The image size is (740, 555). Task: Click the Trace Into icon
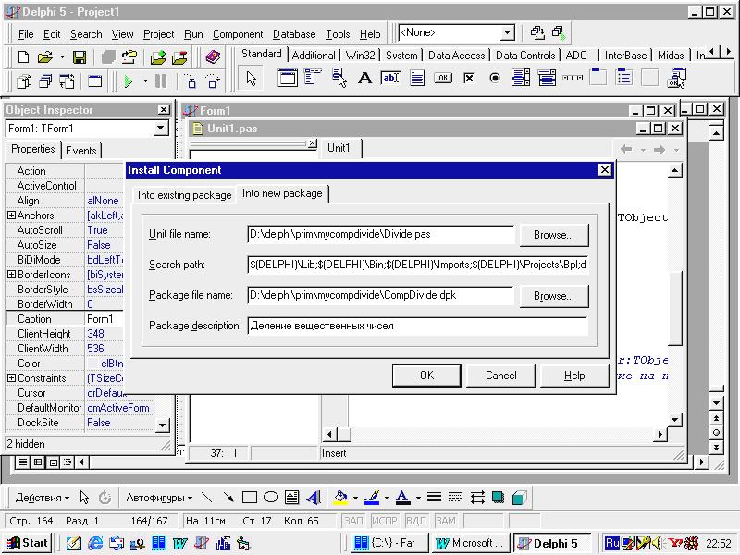(191, 81)
